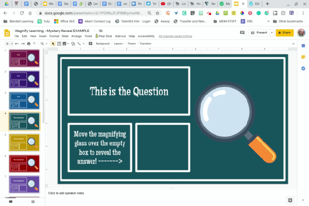This screenshot has height=206, width=309.
Task: Open the Layout dropdown
Action: [119, 44]
